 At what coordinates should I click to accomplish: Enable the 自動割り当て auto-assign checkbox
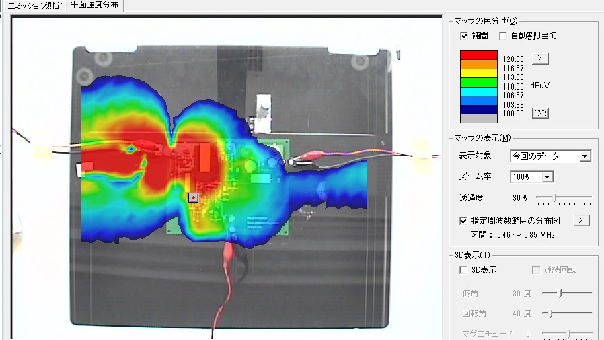[x=502, y=36]
